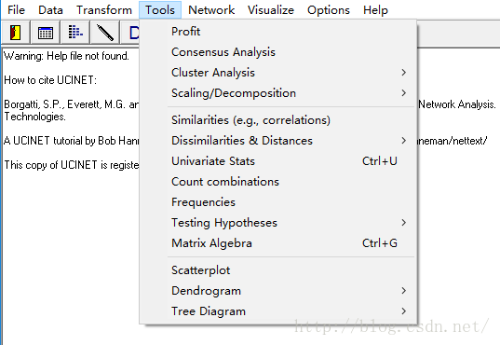Open the Visualize menu

click(271, 10)
